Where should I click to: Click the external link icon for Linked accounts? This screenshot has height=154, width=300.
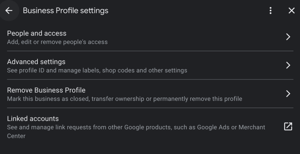click(288, 126)
